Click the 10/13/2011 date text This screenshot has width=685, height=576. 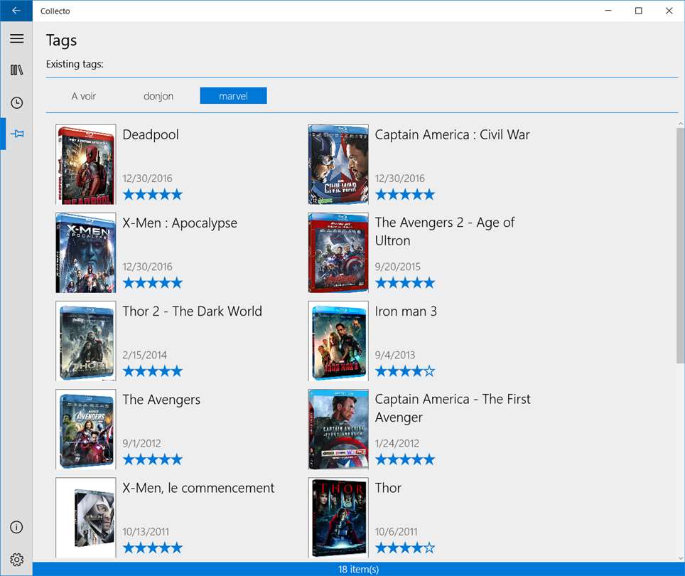pos(146,531)
